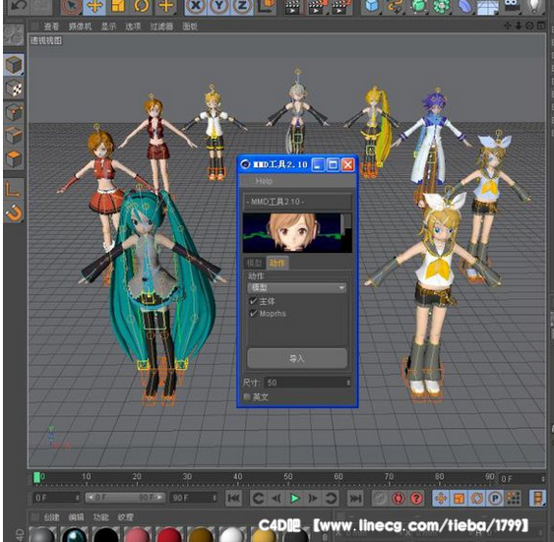Click the end frame field showing 90 F
This screenshot has height=542, width=554.
coord(193,498)
